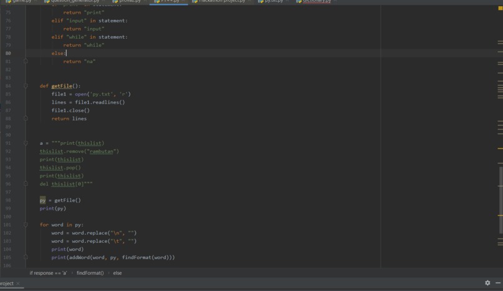Click thislist.pop() on line 94

pyautogui.click(x=61, y=168)
